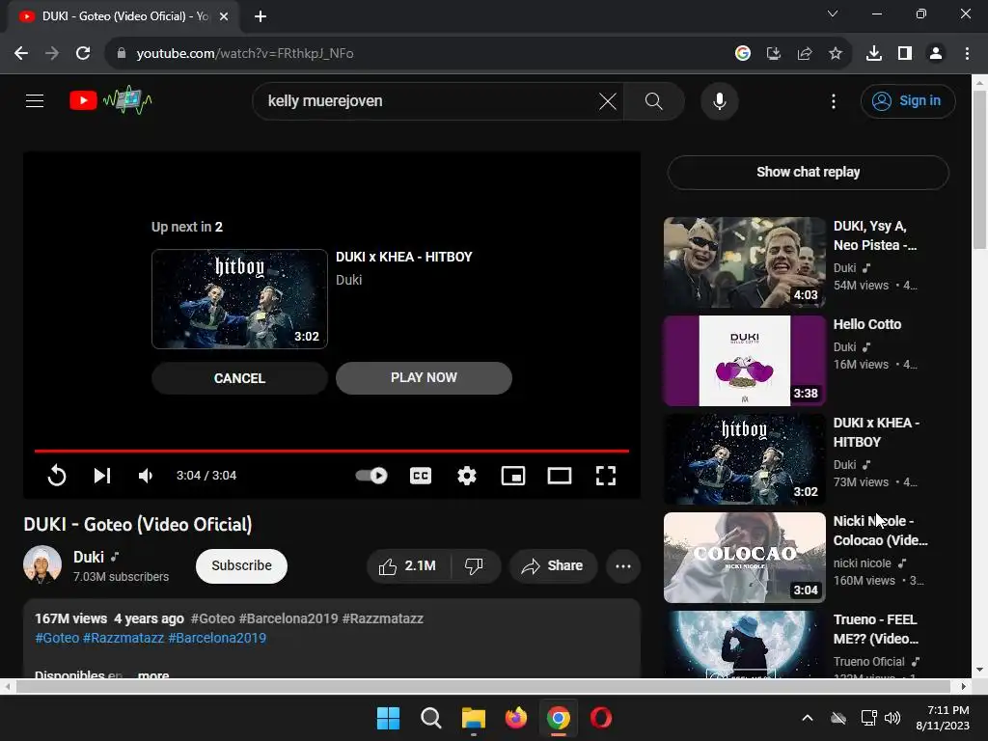The image size is (988, 741).
Task: Open player settings gear
Action: pyautogui.click(x=466, y=475)
